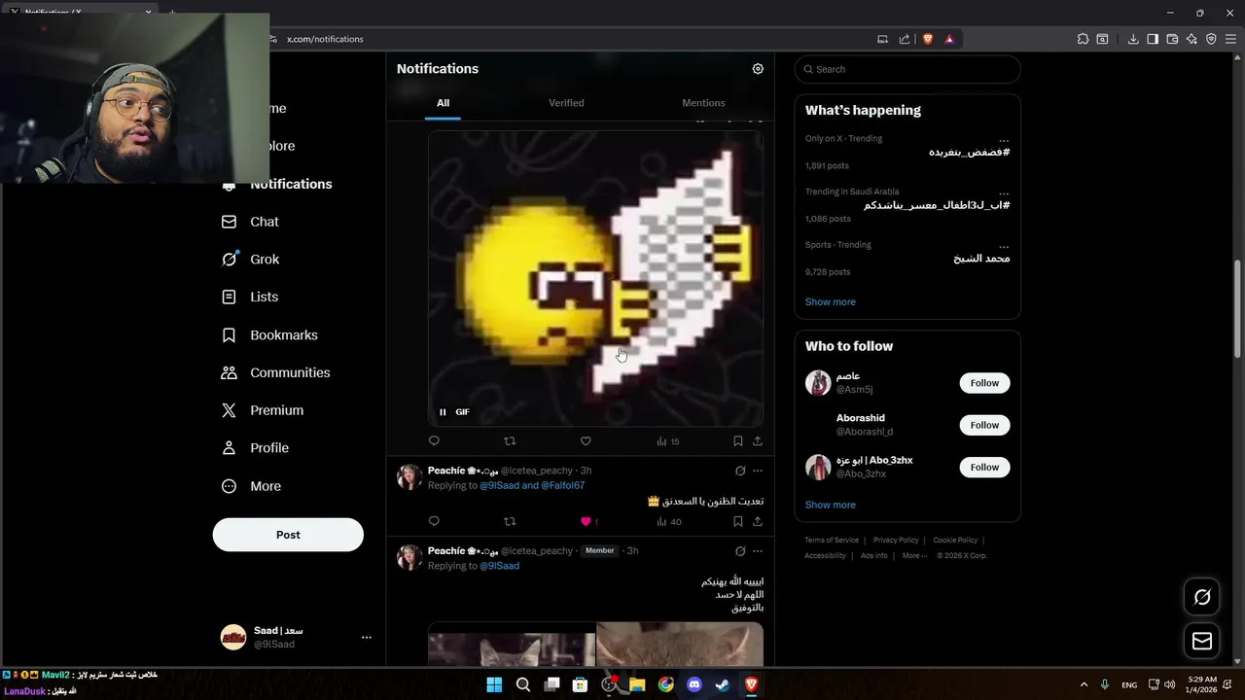
Task: Open Steam from the taskbar
Action: click(x=723, y=684)
